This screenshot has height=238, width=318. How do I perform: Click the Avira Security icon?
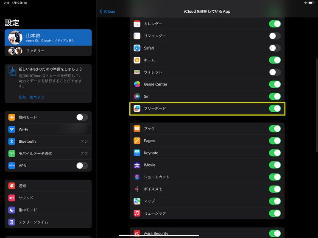point(137,233)
